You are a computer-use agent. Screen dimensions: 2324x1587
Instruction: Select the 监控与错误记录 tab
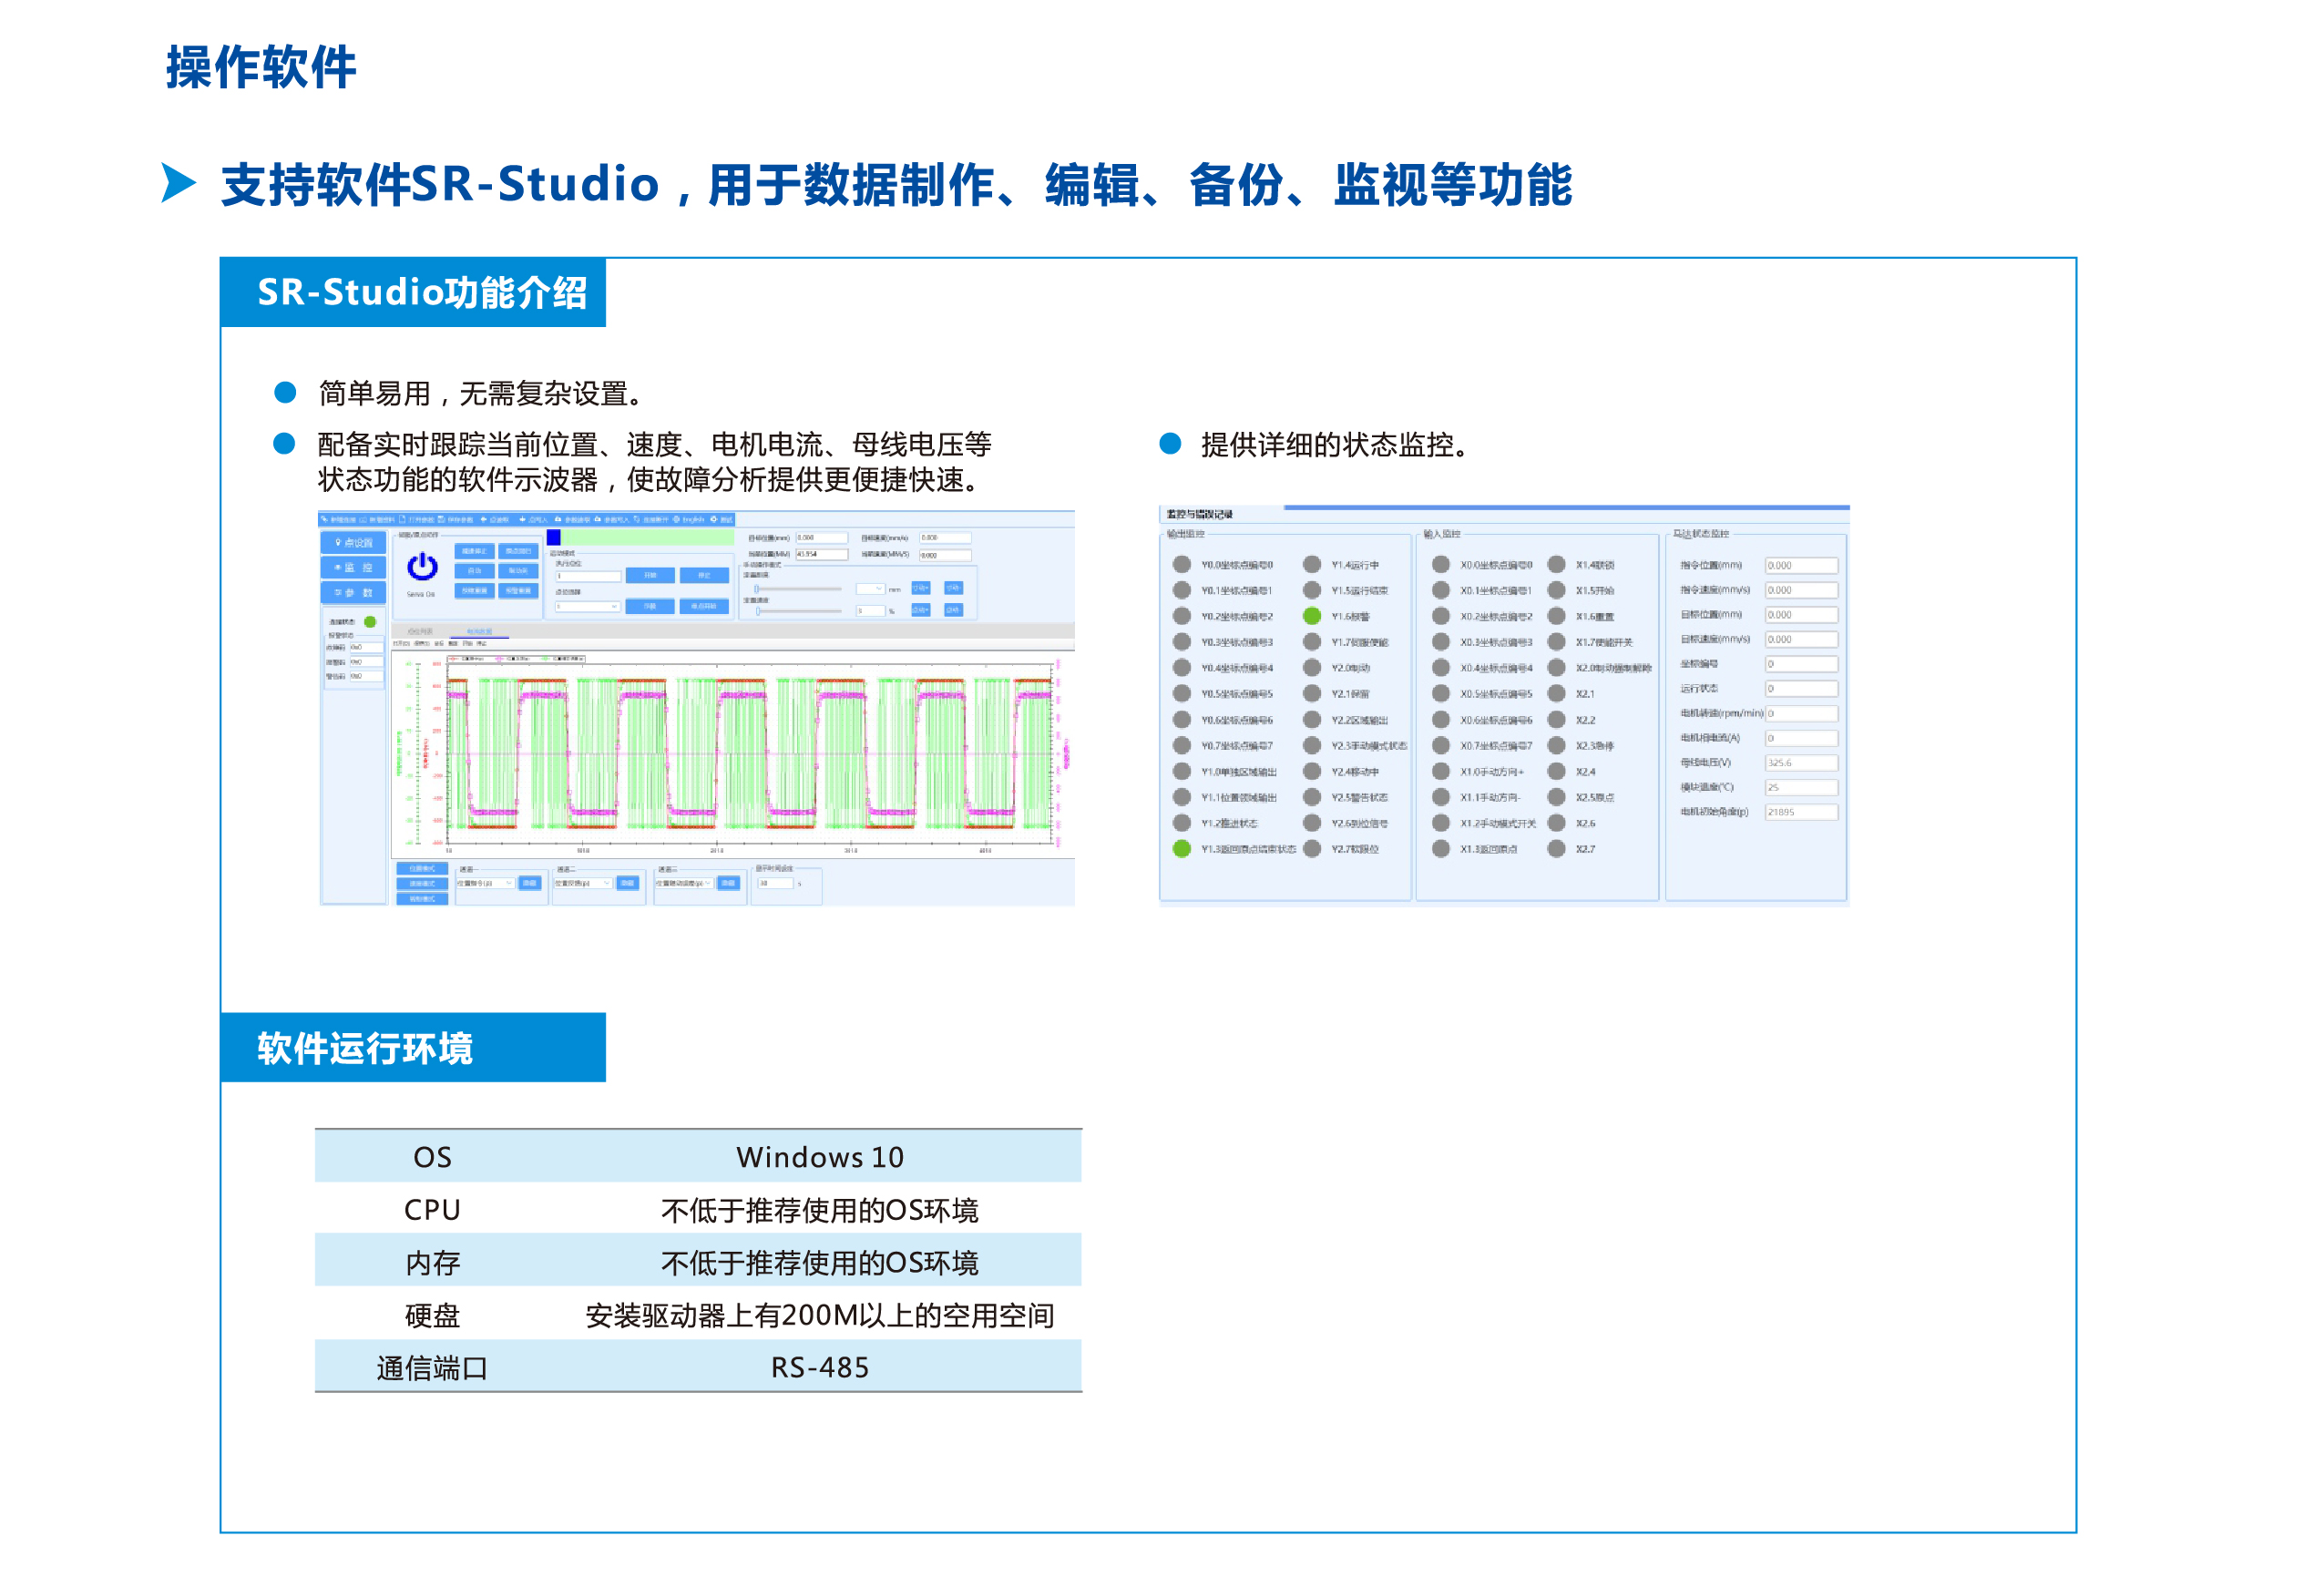pyautogui.click(x=1199, y=514)
